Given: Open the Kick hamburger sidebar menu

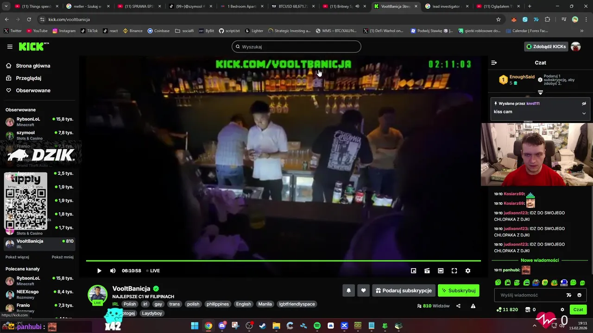Looking at the screenshot, I should [10, 47].
